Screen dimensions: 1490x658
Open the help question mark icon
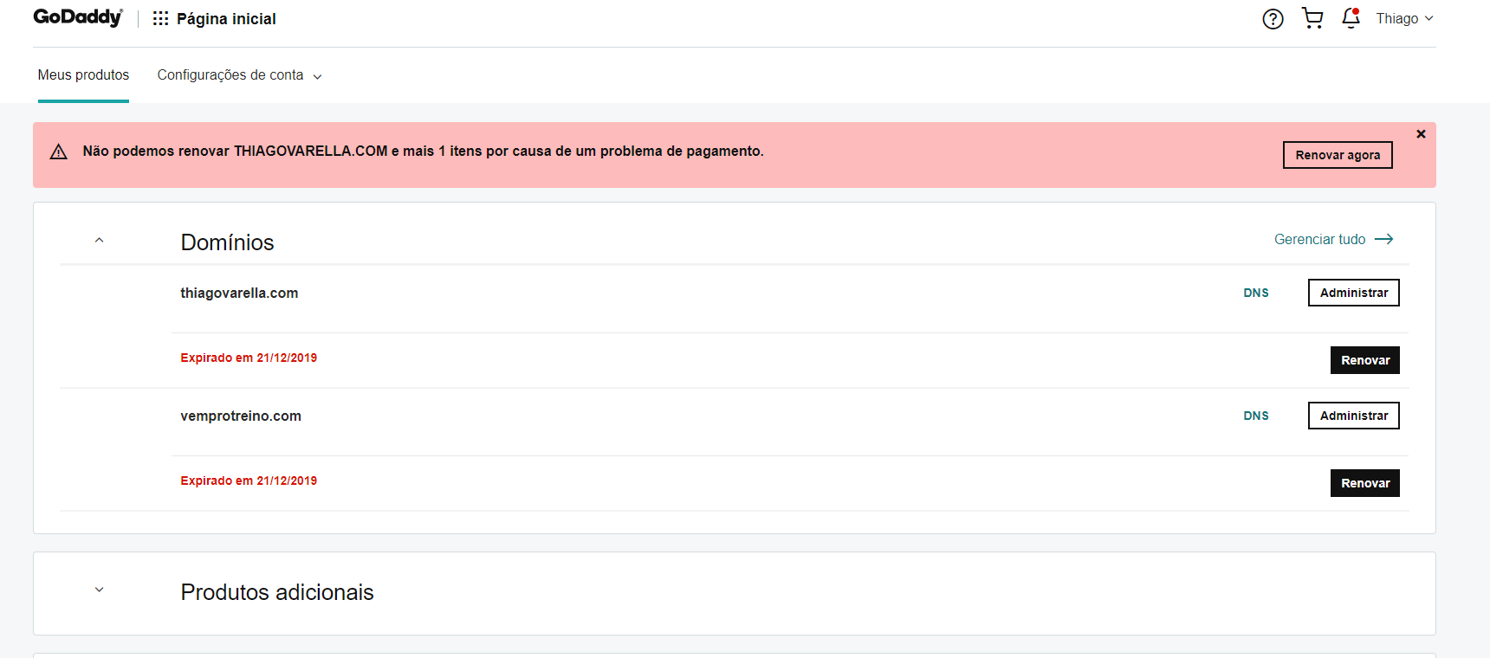tap(1273, 18)
